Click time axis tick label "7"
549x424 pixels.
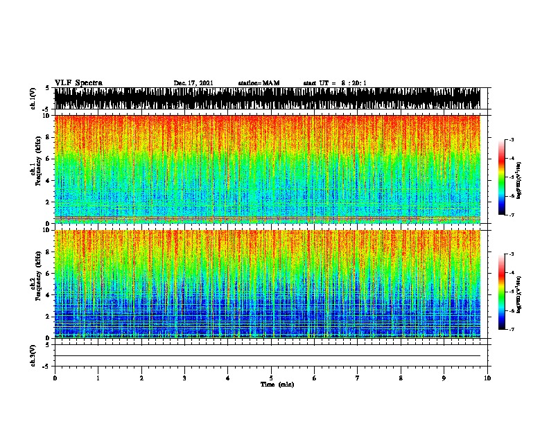[x=358, y=378]
